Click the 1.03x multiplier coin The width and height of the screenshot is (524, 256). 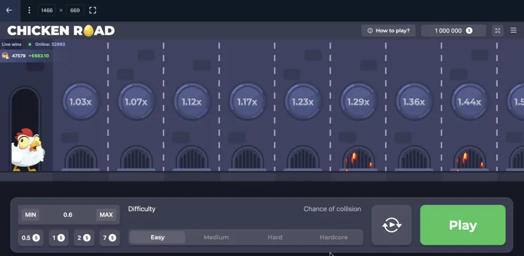(x=81, y=102)
